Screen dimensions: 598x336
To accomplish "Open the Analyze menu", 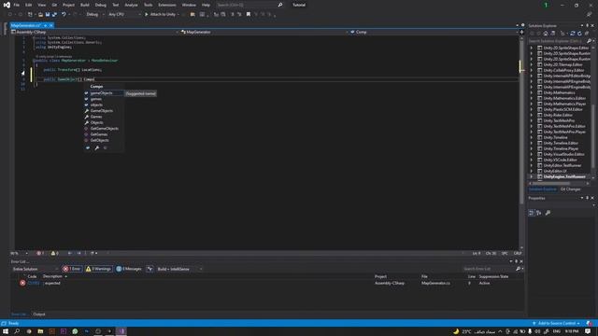I will pyautogui.click(x=131, y=5).
